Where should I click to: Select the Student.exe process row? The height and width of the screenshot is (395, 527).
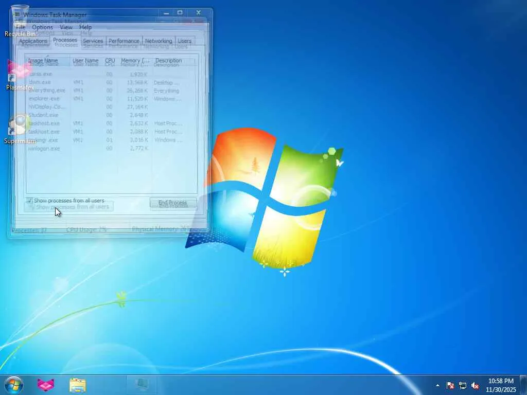coord(112,115)
